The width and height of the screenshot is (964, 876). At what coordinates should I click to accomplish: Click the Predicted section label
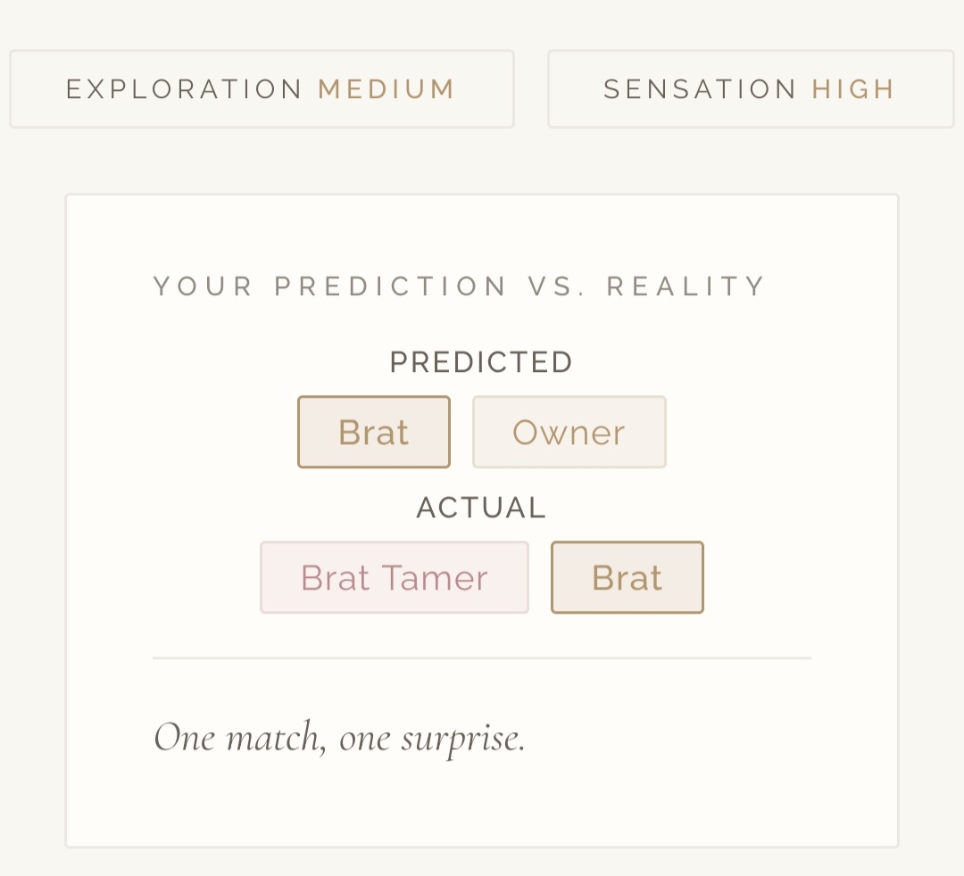481,362
